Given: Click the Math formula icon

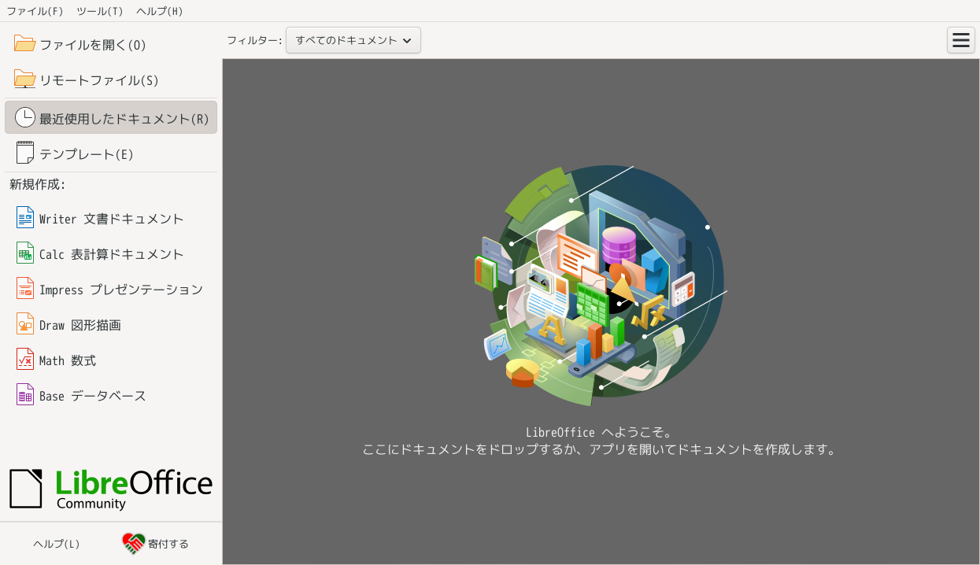Looking at the screenshot, I should pos(25,360).
